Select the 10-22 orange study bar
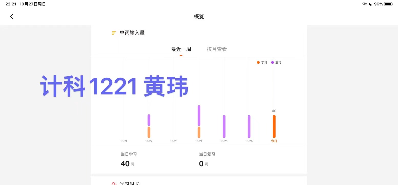This screenshot has width=398, height=185. tap(149, 132)
